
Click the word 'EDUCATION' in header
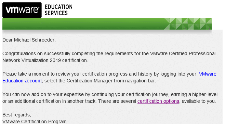58,7
